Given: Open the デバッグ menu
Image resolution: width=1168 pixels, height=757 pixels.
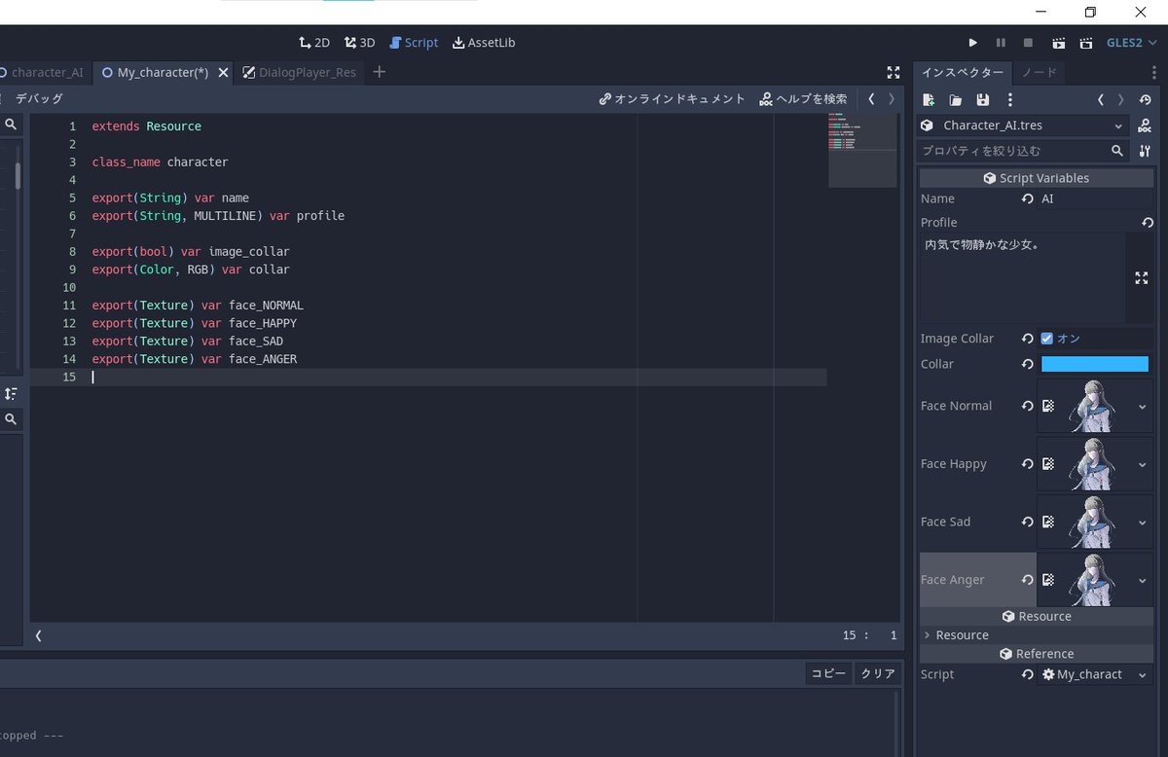Looking at the screenshot, I should (x=39, y=98).
